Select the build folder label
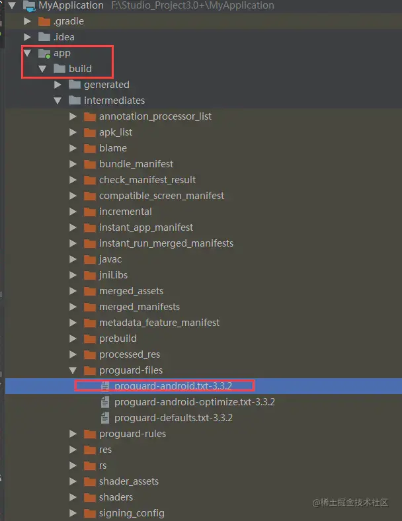Image resolution: width=402 pixels, height=521 pixels. click(x=80, y=69)
